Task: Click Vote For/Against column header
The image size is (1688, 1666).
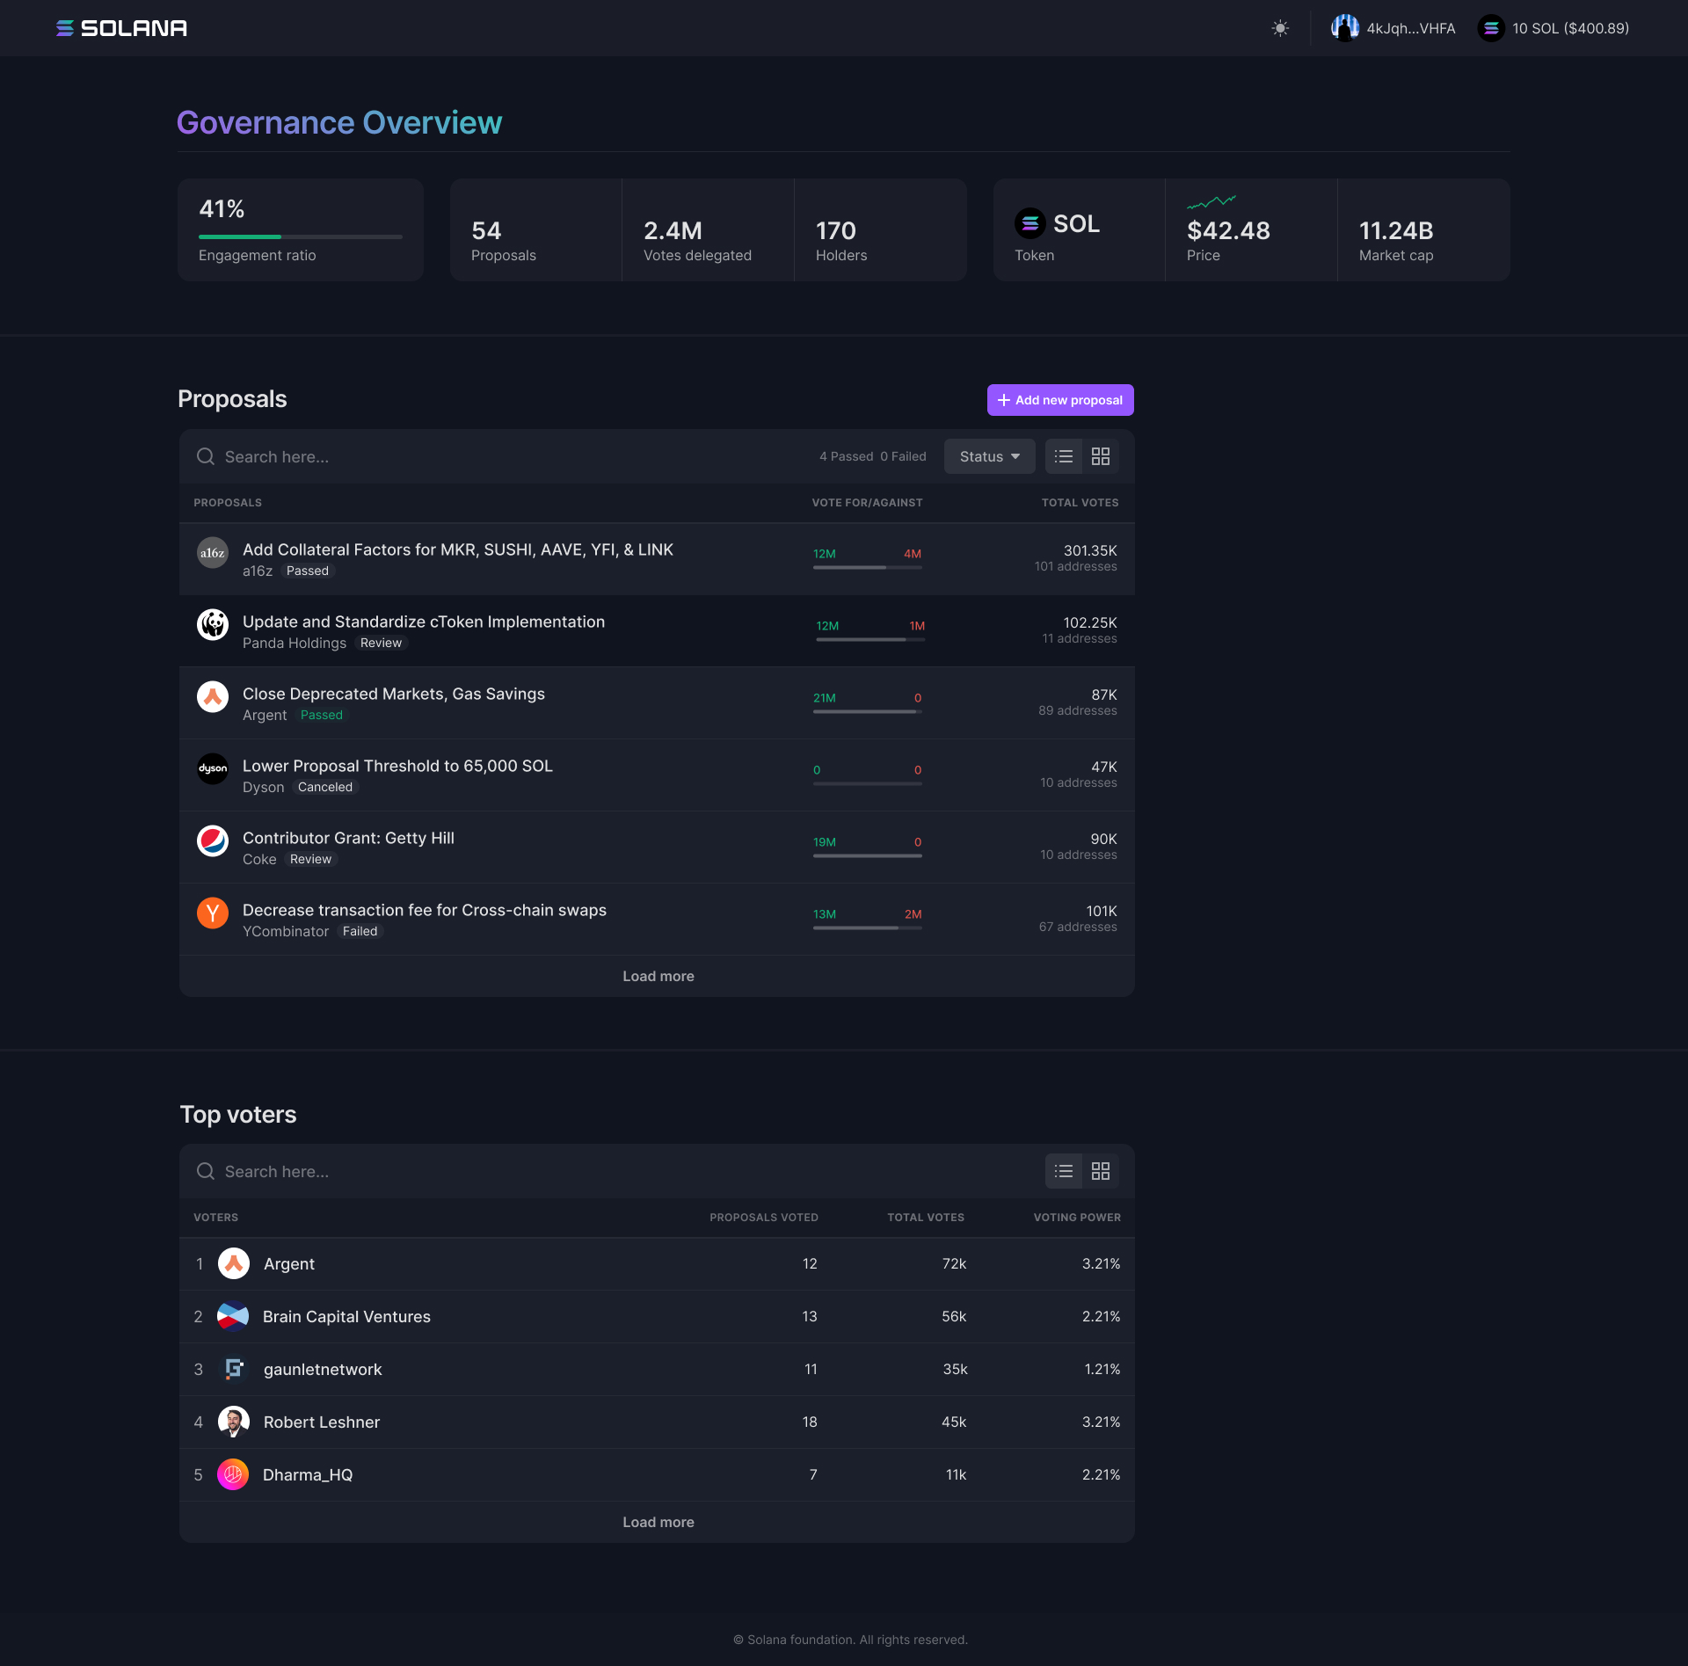Action: click(867, 503)
